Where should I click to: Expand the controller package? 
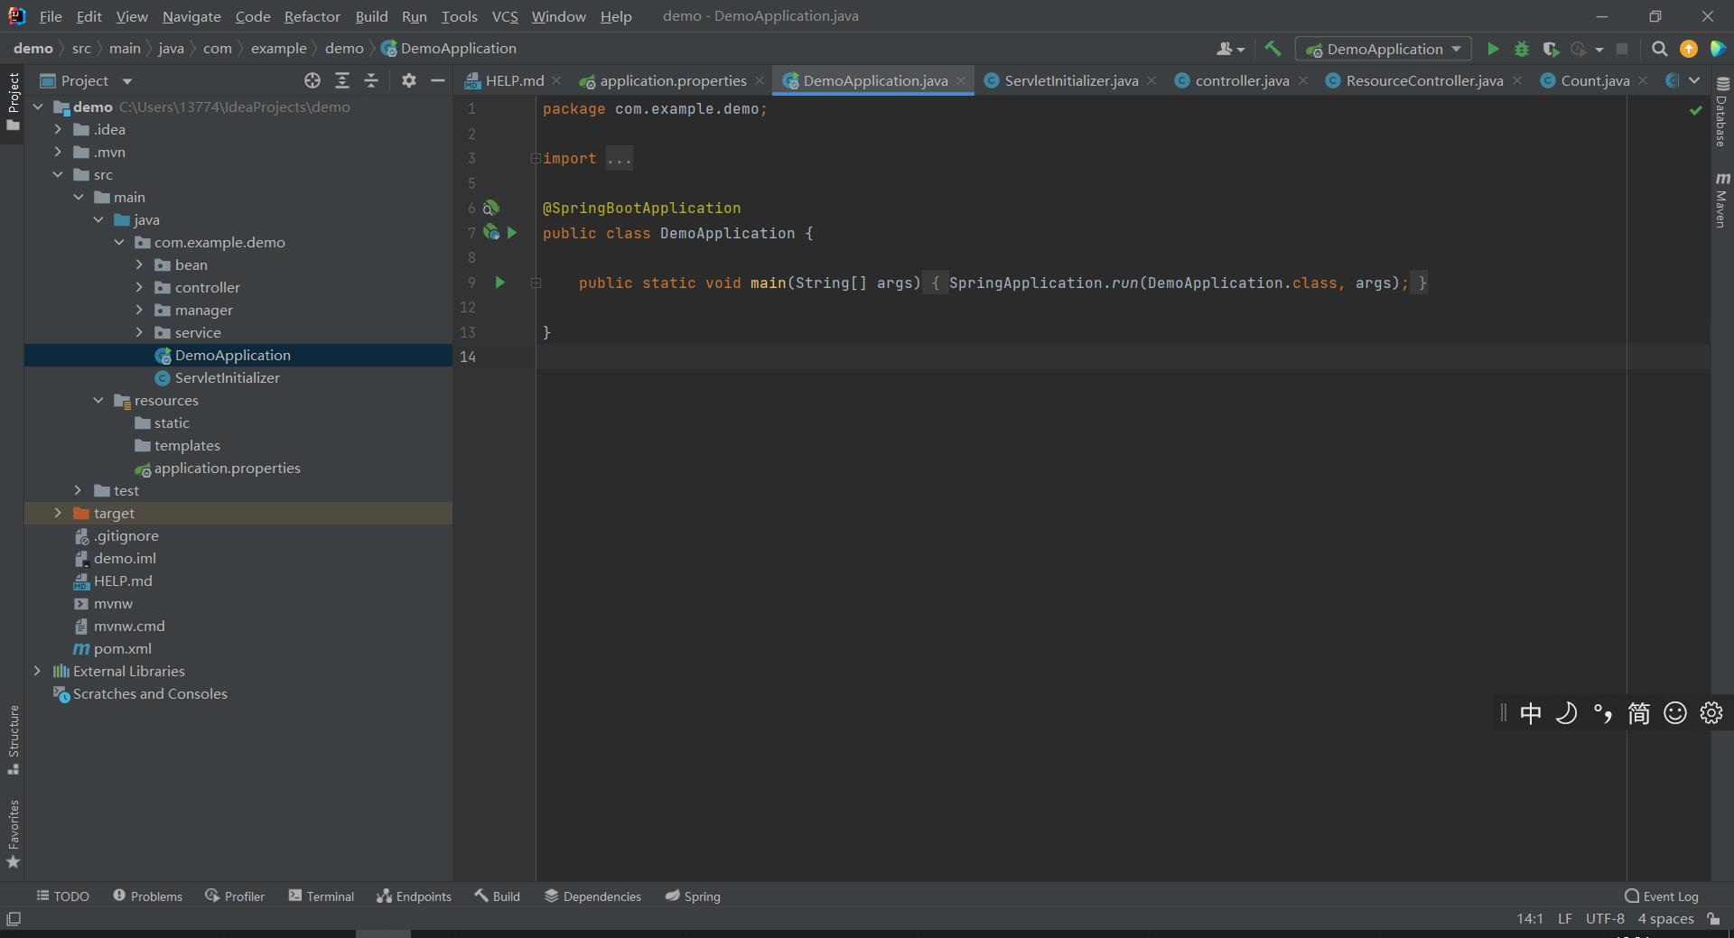(x=139, y=287)
